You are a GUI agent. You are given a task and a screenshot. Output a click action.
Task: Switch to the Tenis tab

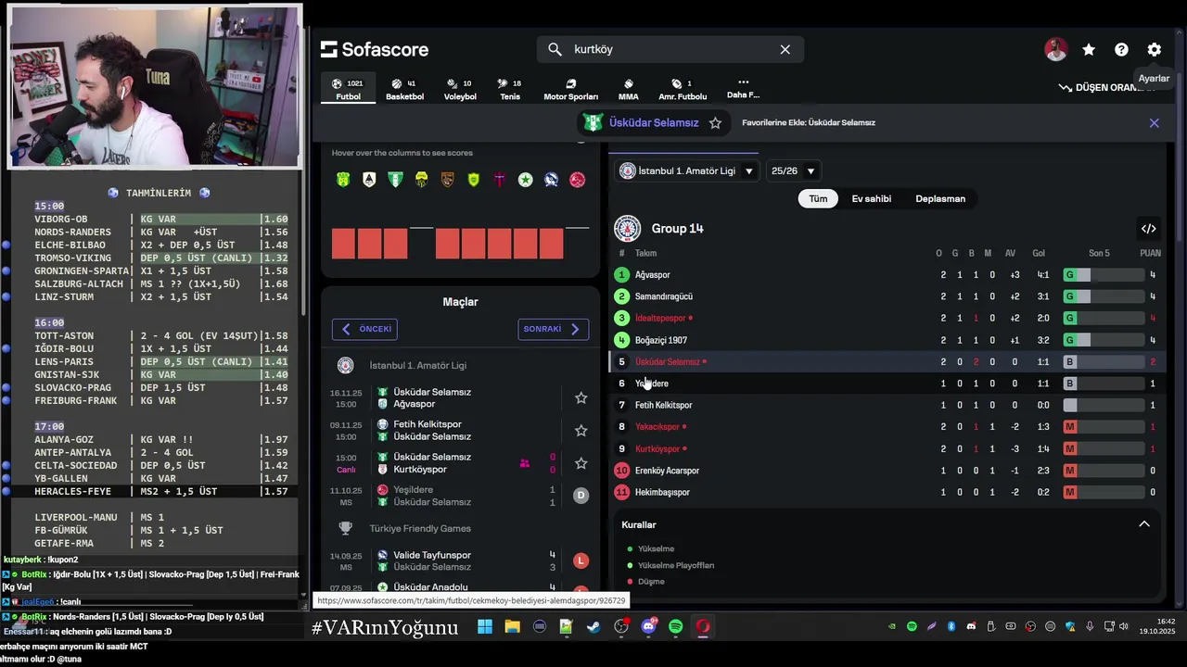click(x=510, y=89)
